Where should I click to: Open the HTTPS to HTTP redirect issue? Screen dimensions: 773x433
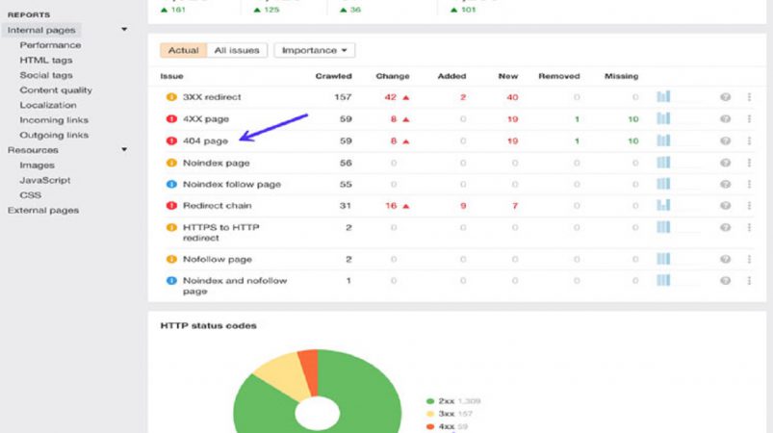[220, 233]
